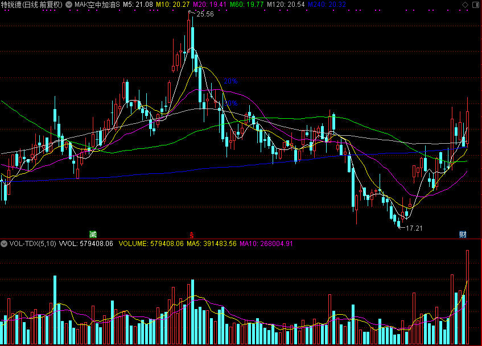This screenshot has height=346, width=482.
Task: Select the volume MA5: 391483.56 value
Action: pyautogui.click(x=212, y=244)
